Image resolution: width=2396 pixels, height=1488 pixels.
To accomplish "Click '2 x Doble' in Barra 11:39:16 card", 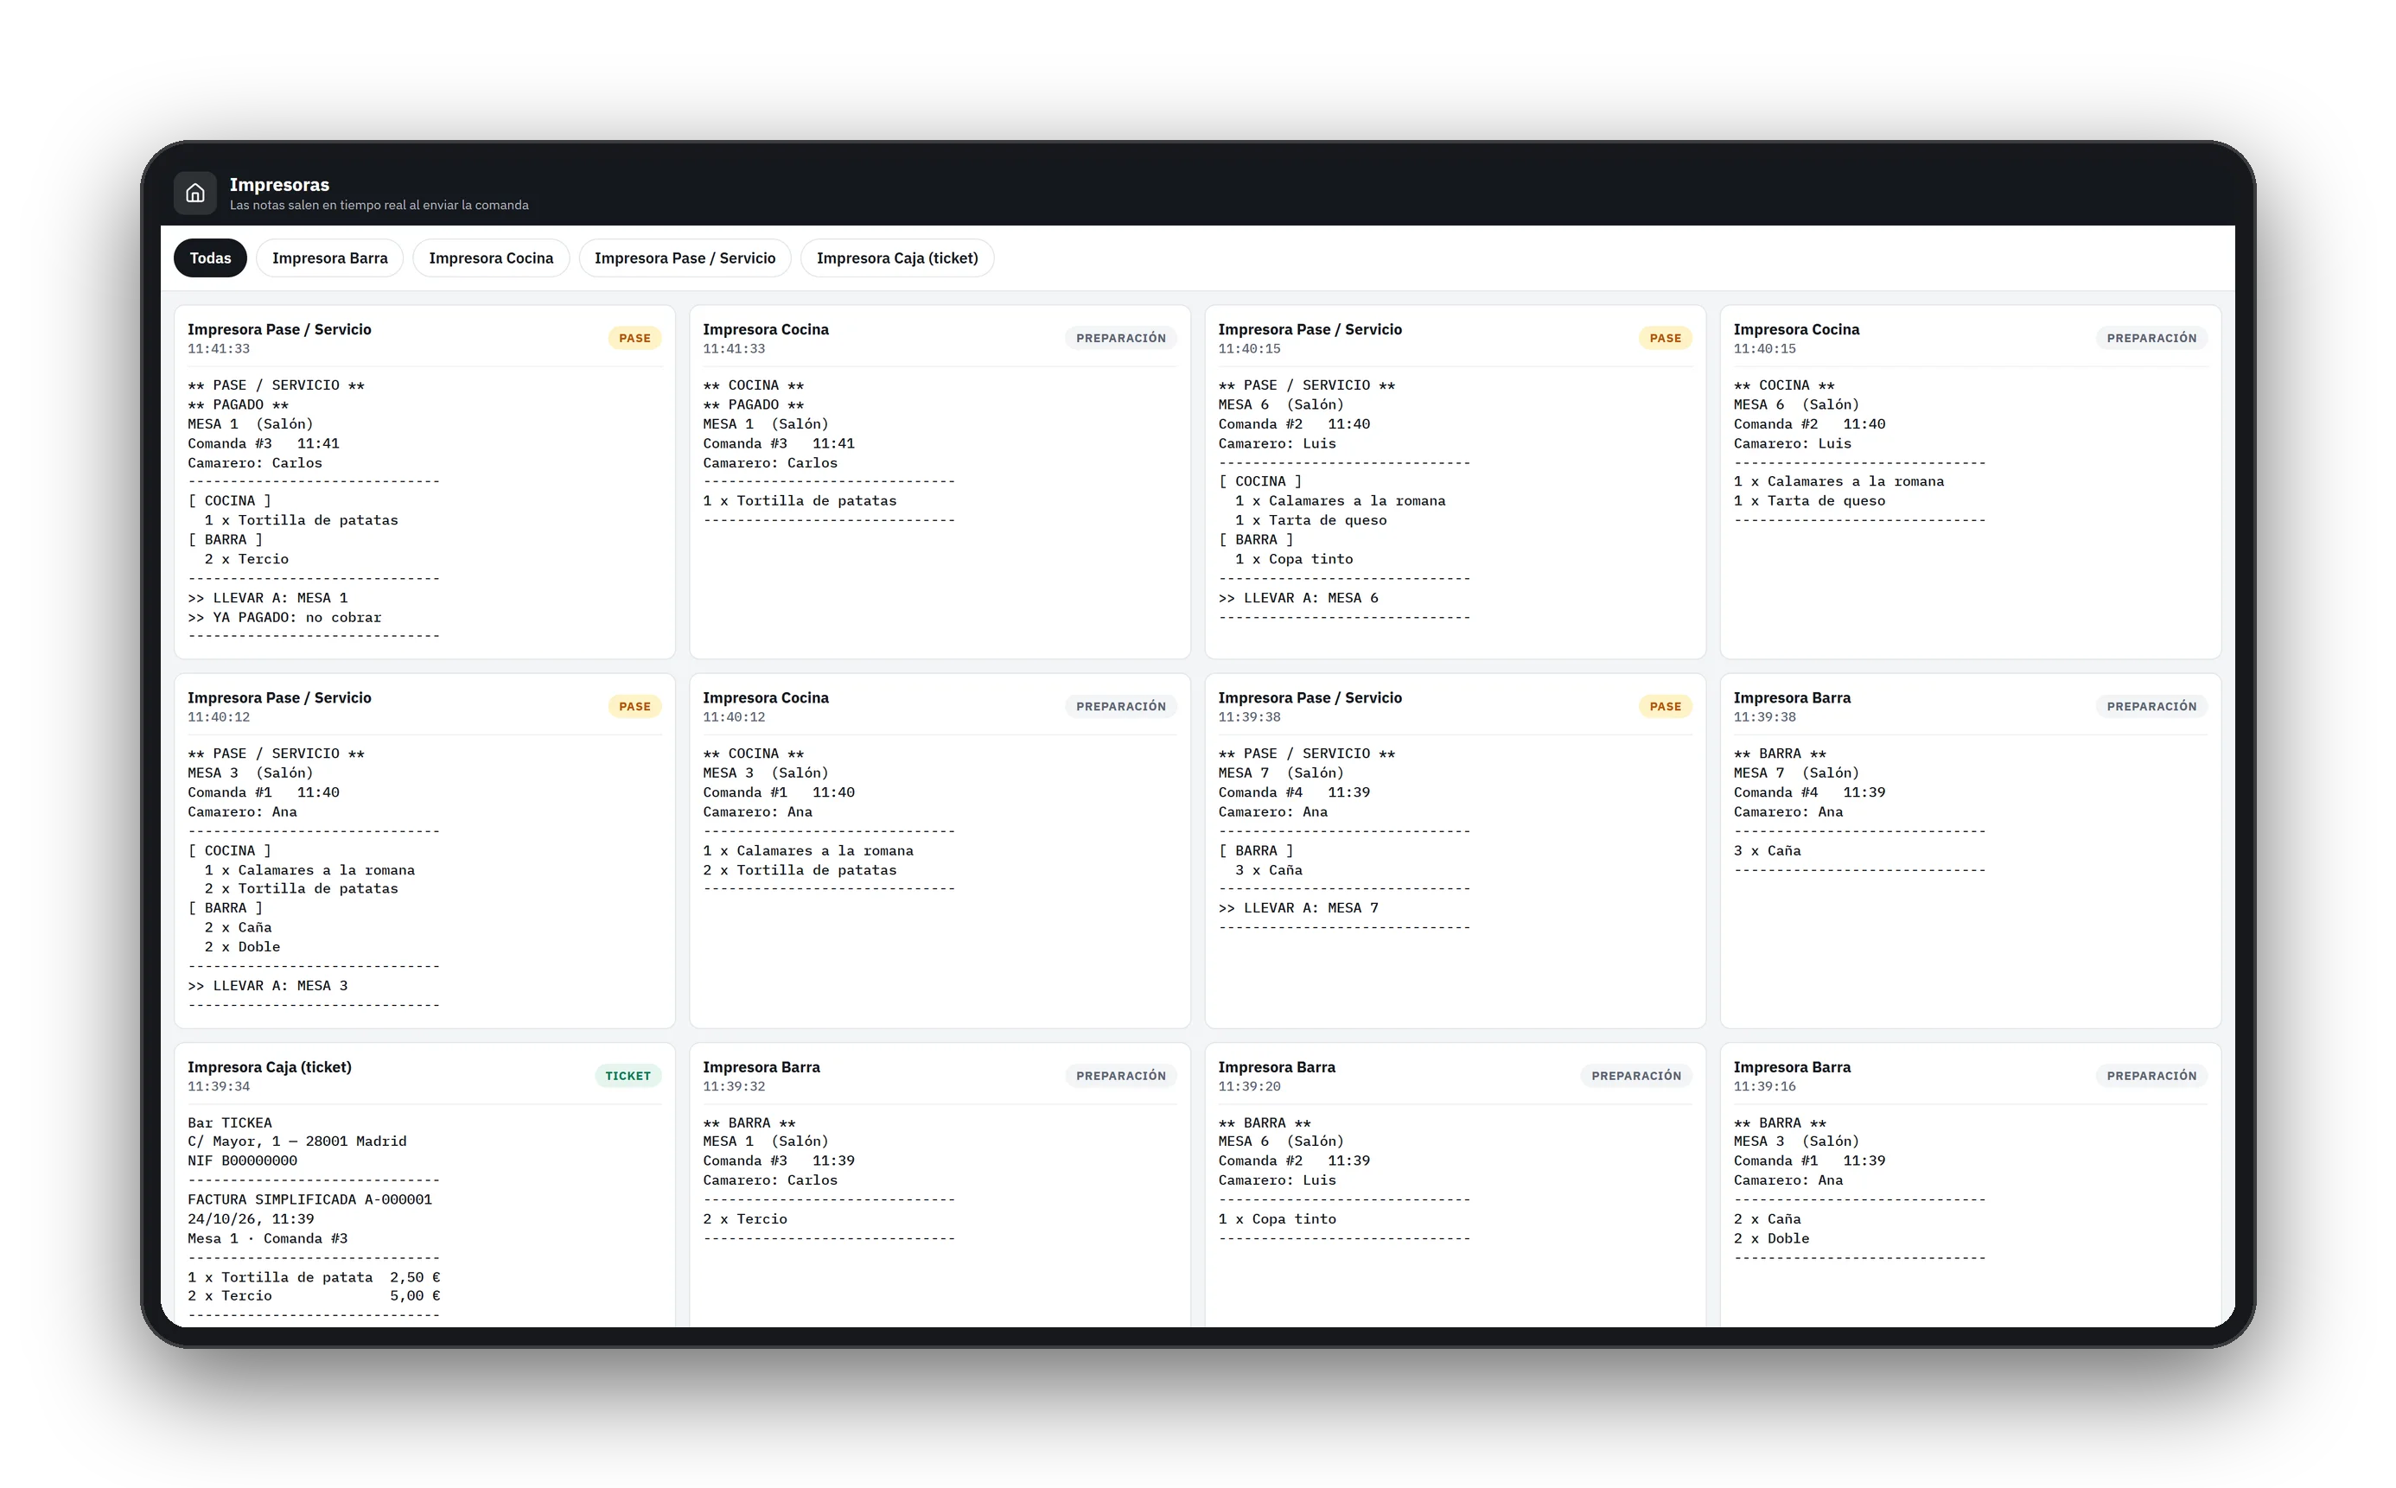I will (1772, 1239).
